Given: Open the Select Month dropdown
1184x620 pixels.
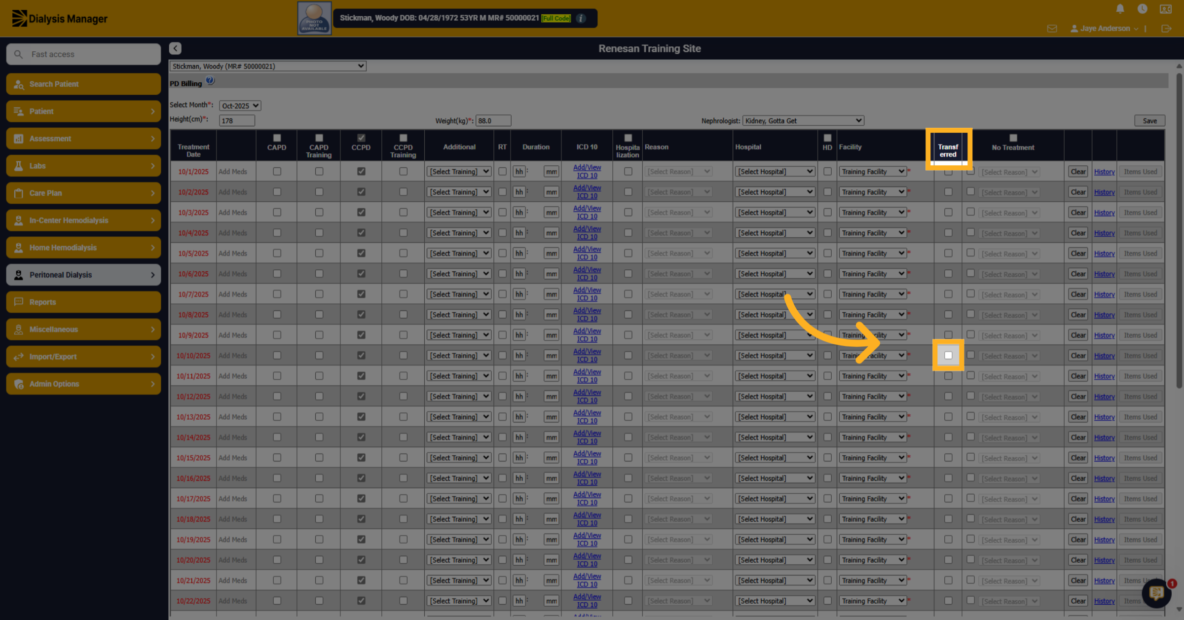Looking at the screenshot, I should coord(240,106).
